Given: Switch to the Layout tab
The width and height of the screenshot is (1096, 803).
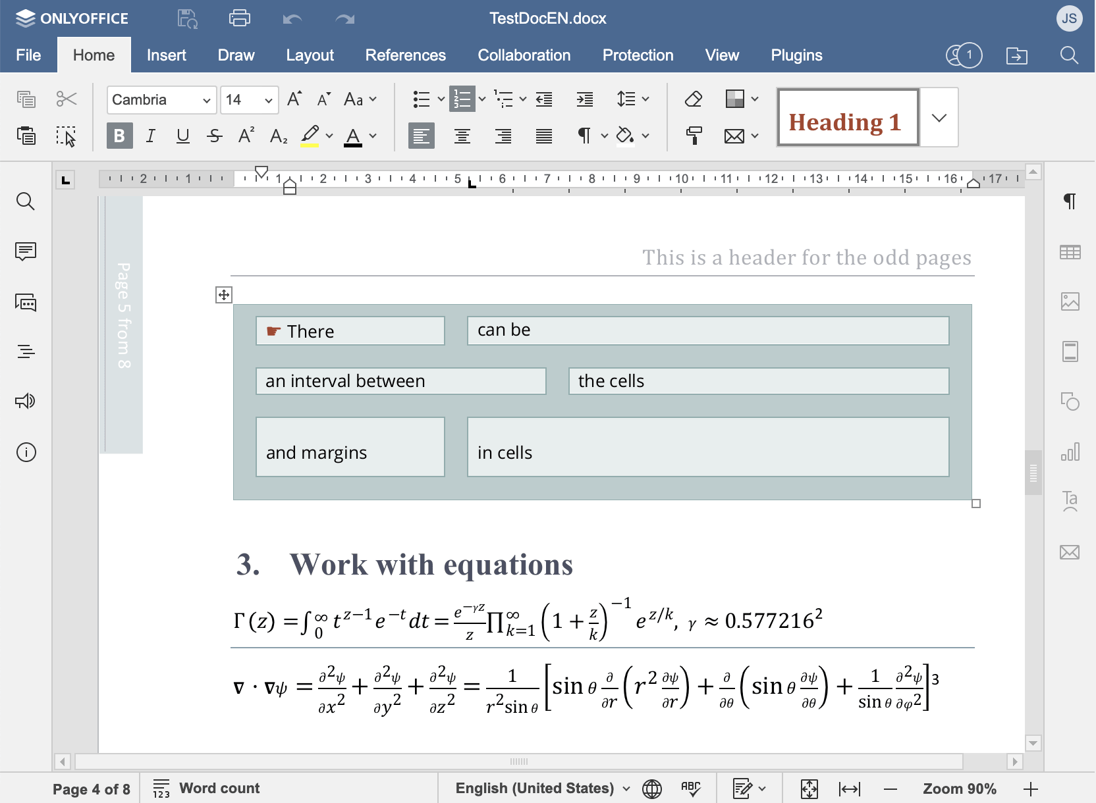Looking at the screenshot, I should [x=310, y=55].
